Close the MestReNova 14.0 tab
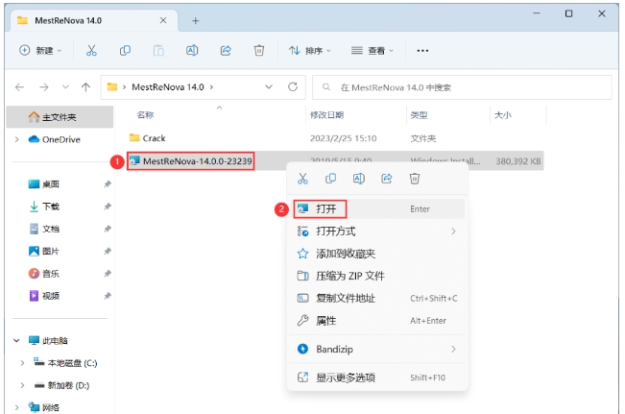This screenshot has height=414, width=625. coord(163,20)
